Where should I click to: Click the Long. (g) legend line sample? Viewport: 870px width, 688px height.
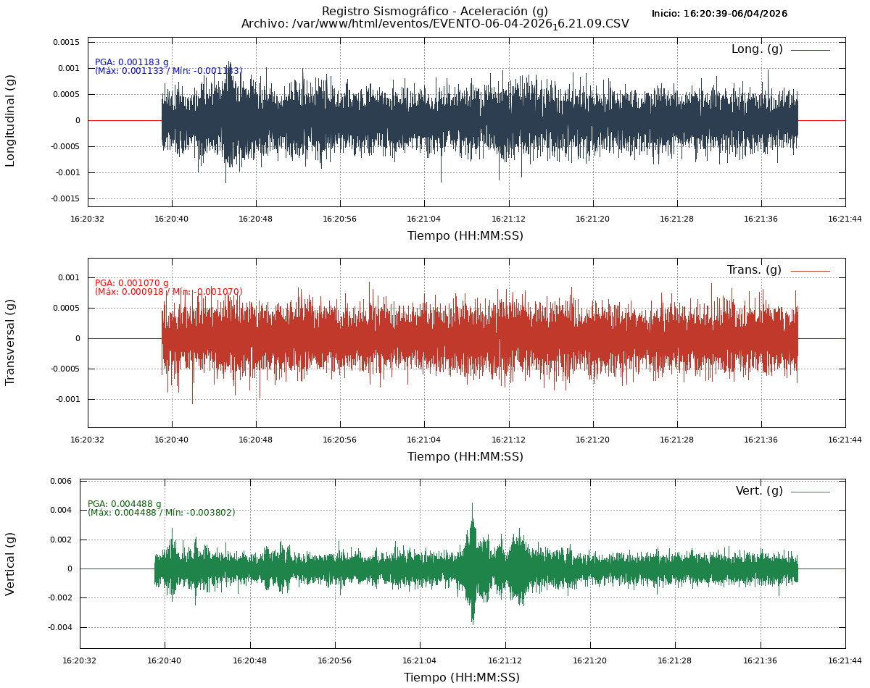click(x=810, y=50)
